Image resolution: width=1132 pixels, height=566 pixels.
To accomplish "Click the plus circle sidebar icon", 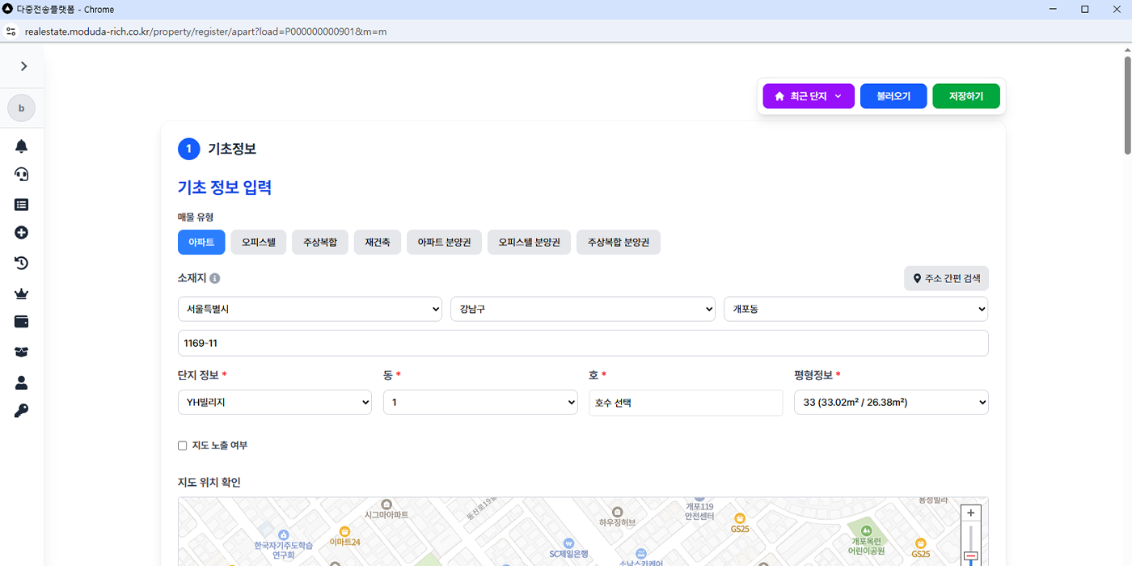I will click(x=22, y=233).
